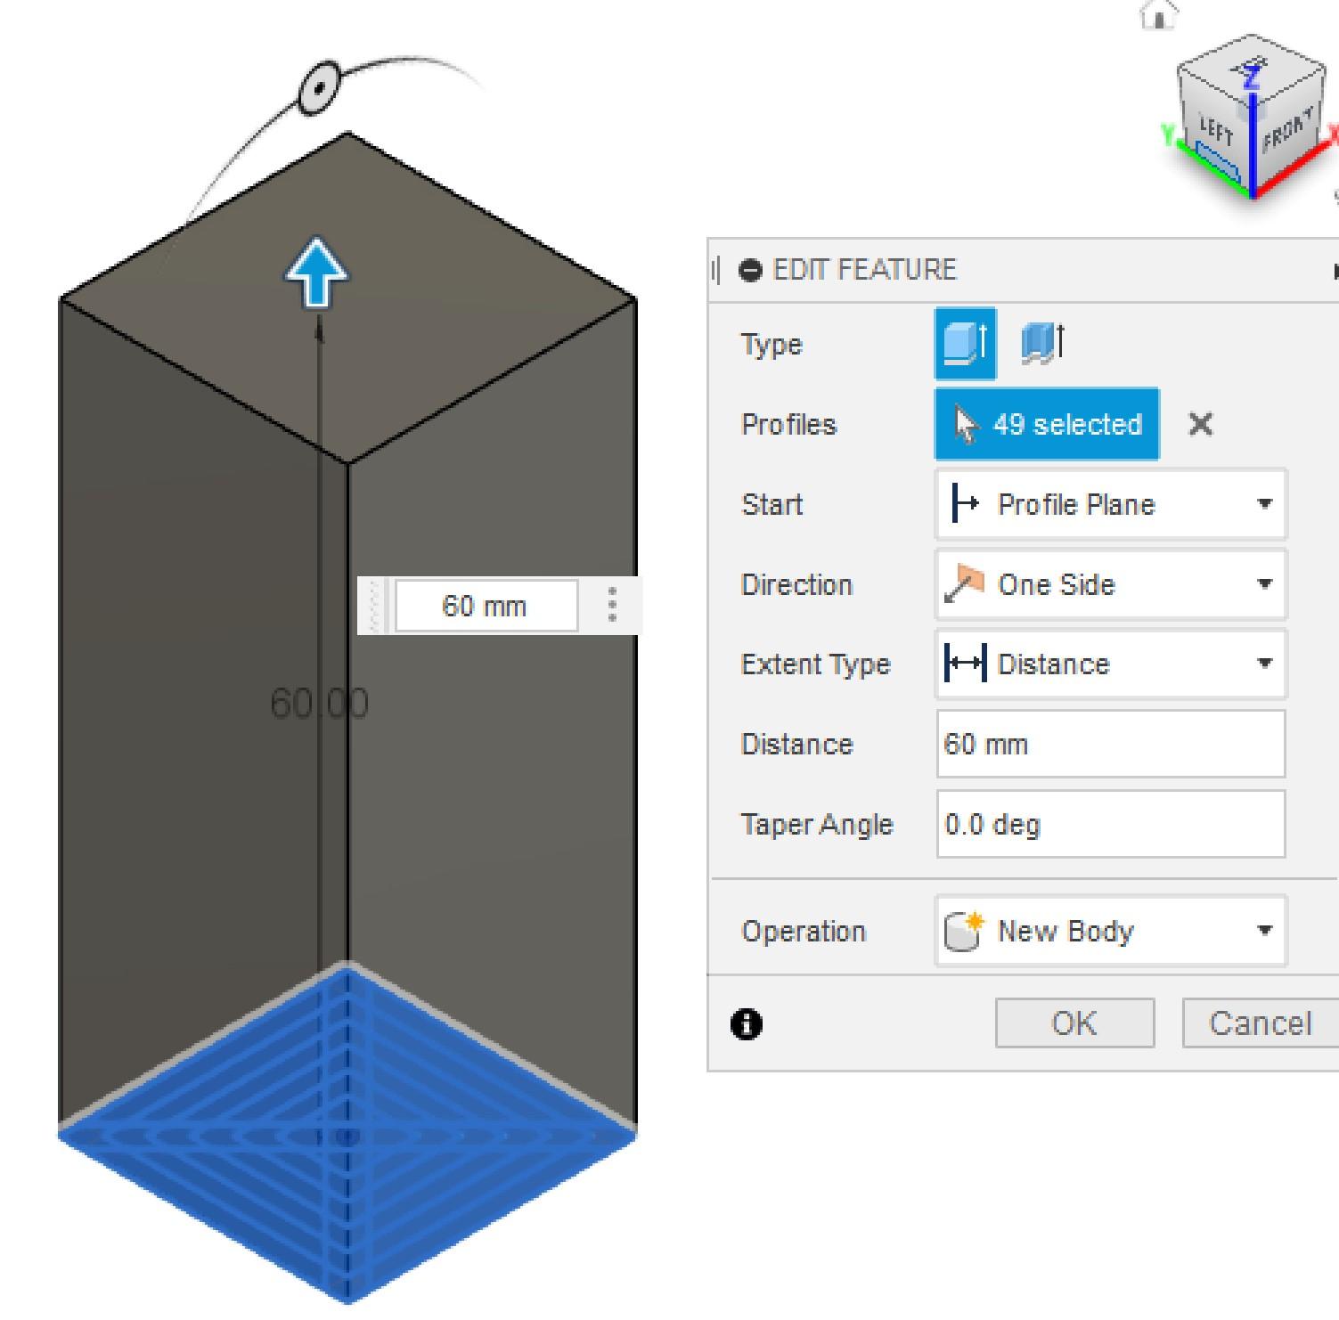Viewport: 1339px width, 1320px height.
Task: Cancel the Edit Feature dialog
Action: click(x=1261, y=1023)
